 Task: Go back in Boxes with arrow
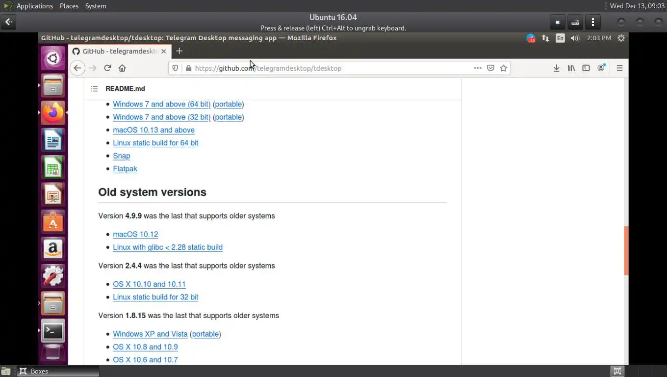point(9,22)
